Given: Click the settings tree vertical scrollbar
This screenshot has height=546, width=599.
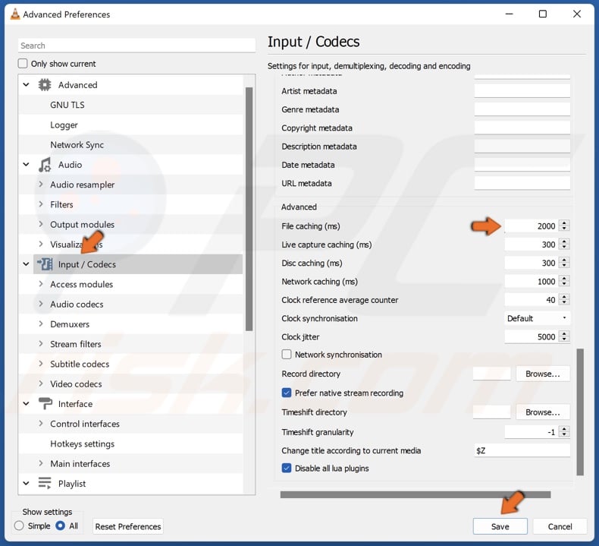Looking at the screenshot, I should 249,209.
